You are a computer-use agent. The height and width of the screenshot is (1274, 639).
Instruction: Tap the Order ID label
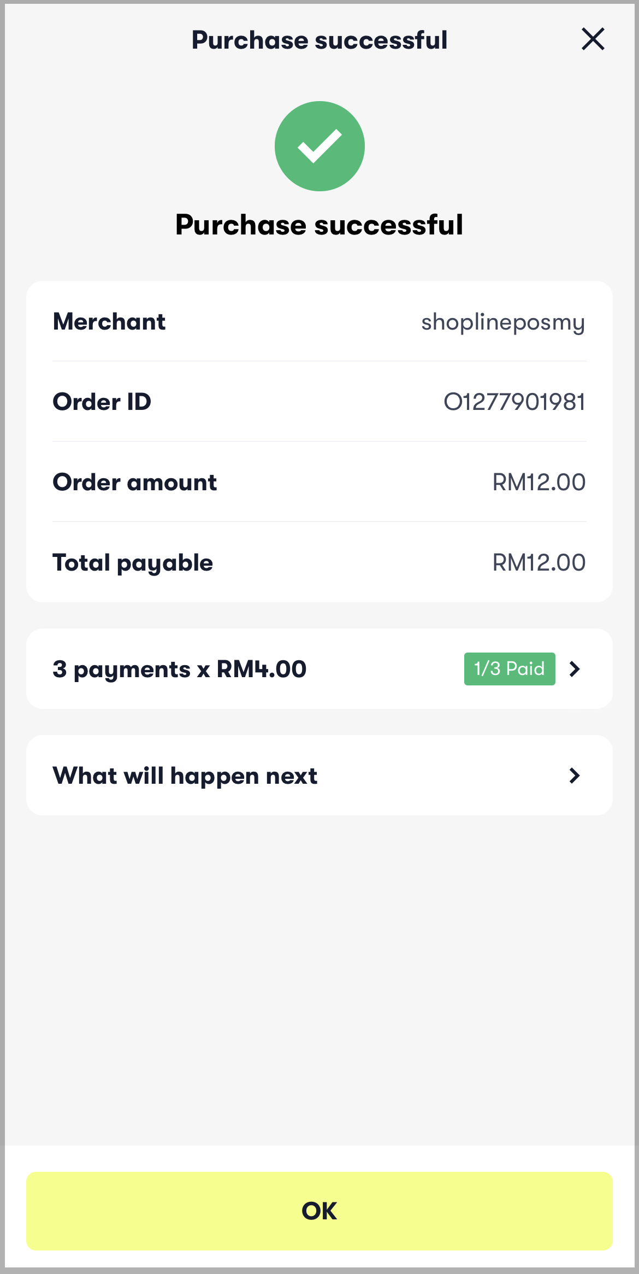pos(102,402)
